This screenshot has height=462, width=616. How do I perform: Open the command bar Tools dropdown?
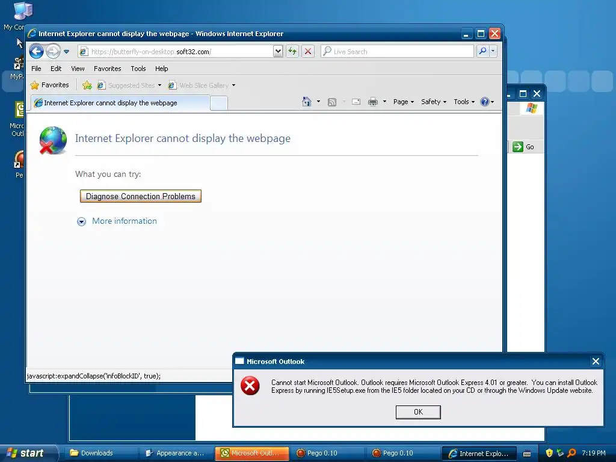tap(464, 102)
